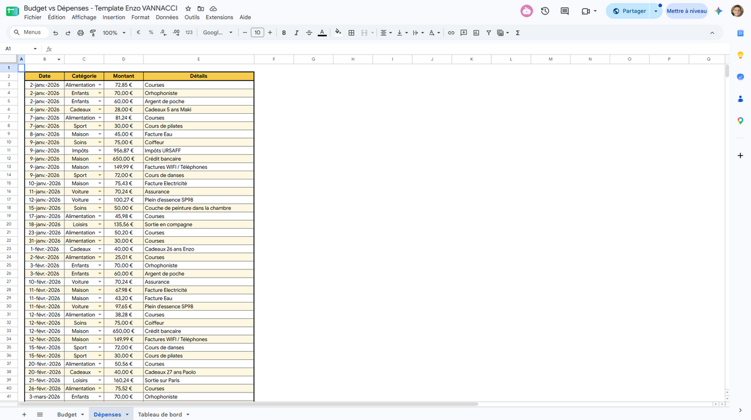The height and width of the screenshot is (420, 751).
Task: Toggle bold formatting
Action: click(284, 32)
